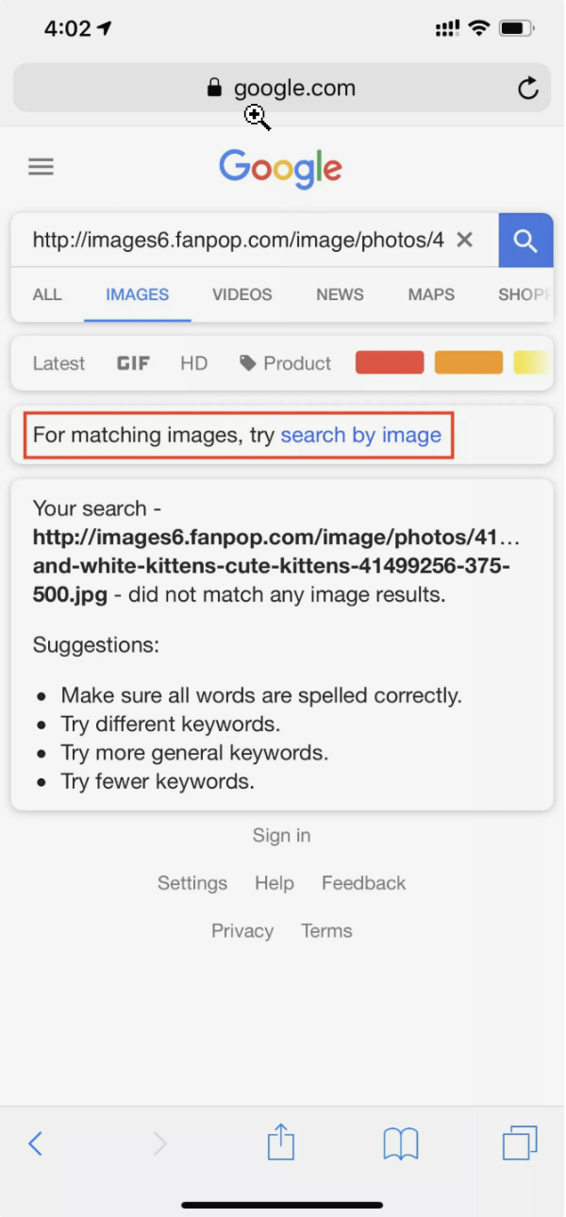
Task: Filter results by Latest
Action: tap(58, 363)
